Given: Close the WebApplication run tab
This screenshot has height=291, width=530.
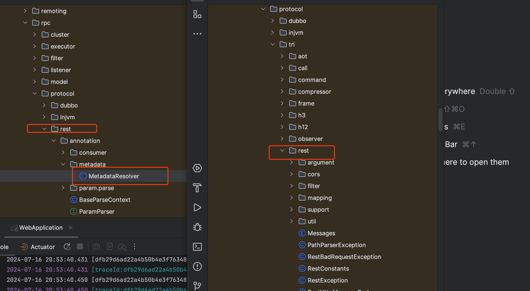Looking at the screenshot, I should [71, 228].
